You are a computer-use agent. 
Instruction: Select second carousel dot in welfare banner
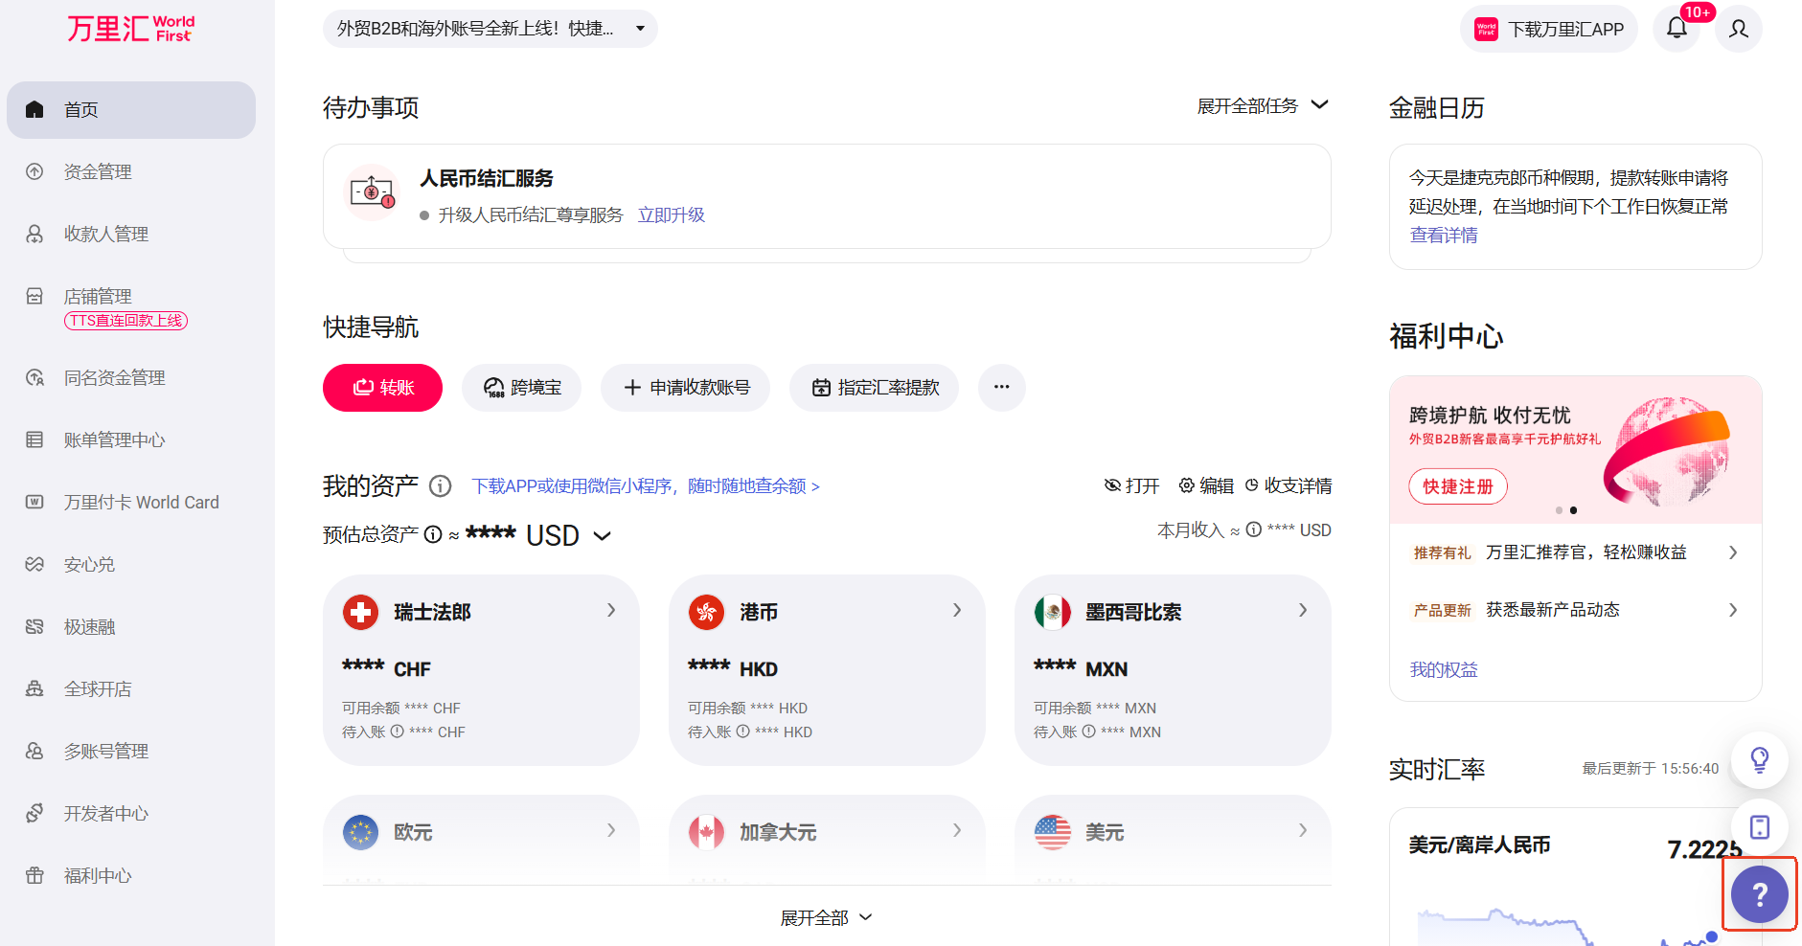(x=1573, y=510)
